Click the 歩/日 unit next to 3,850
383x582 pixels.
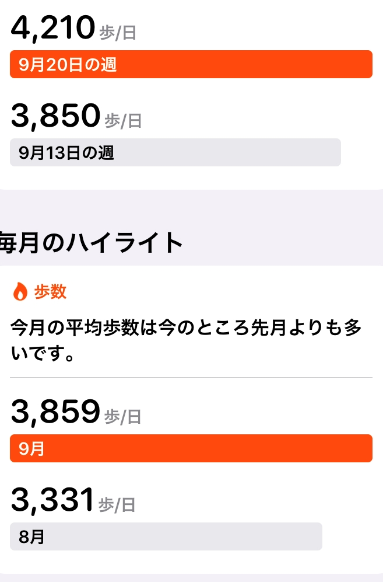click(123, 121)
